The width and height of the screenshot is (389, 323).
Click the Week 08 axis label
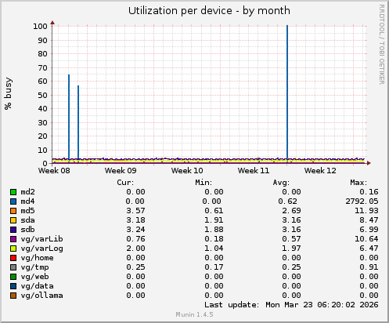click(x=54, y=171)
